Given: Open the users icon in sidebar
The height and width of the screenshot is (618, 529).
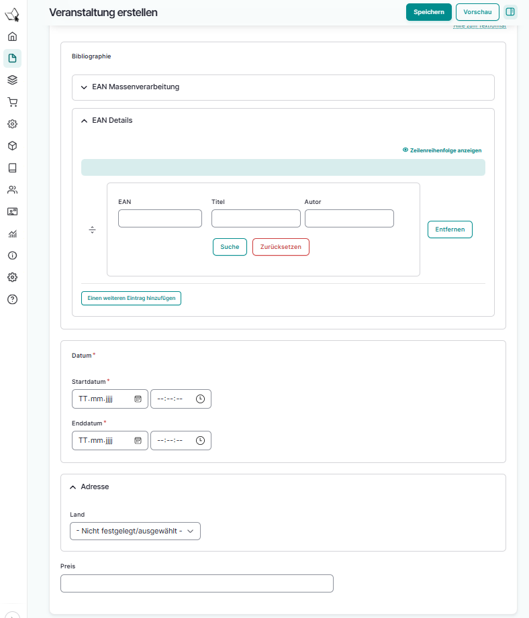Looking at the screenshot, I should 12,190.
